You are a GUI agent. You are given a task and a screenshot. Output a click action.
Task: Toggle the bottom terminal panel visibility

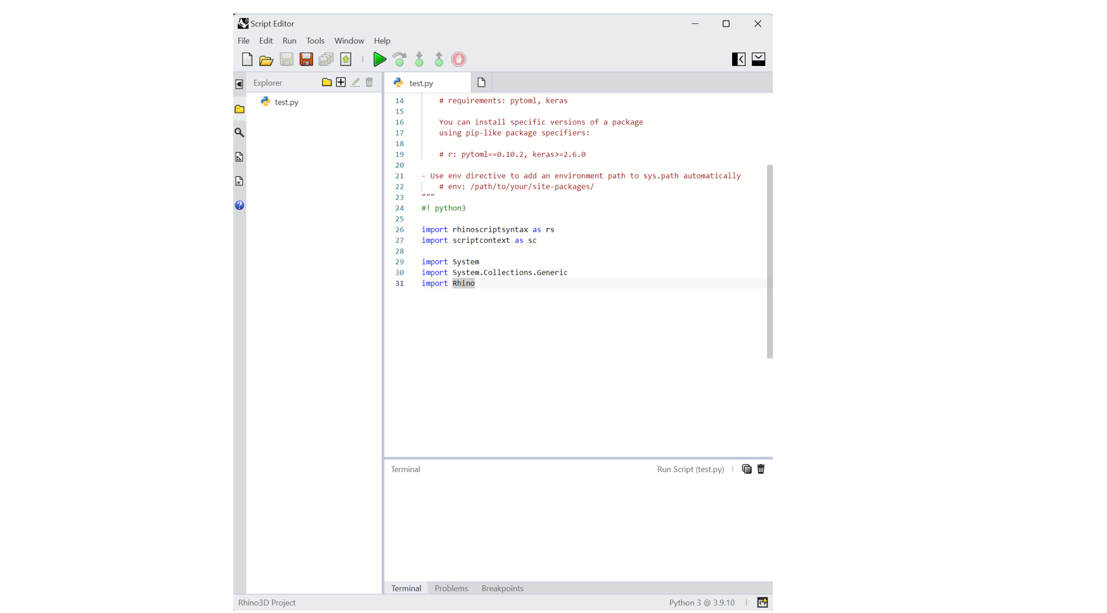click(x=758, y=59)
